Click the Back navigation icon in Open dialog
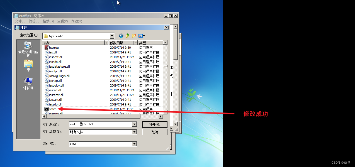The image size is (355, 167). click(x=121, y=36)
